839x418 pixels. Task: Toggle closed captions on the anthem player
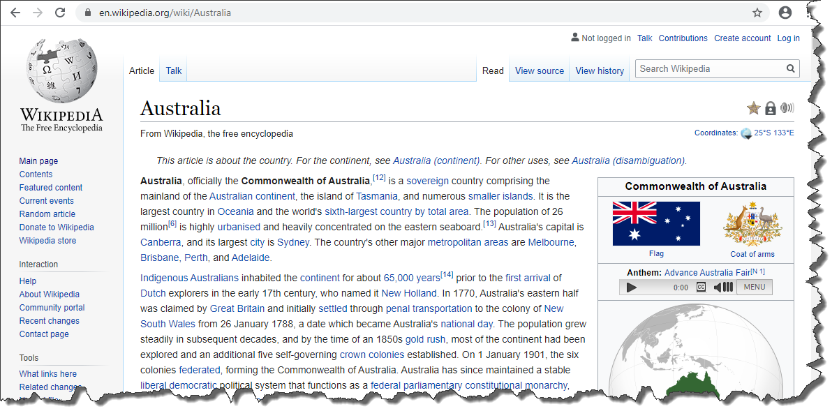[701, 287]
